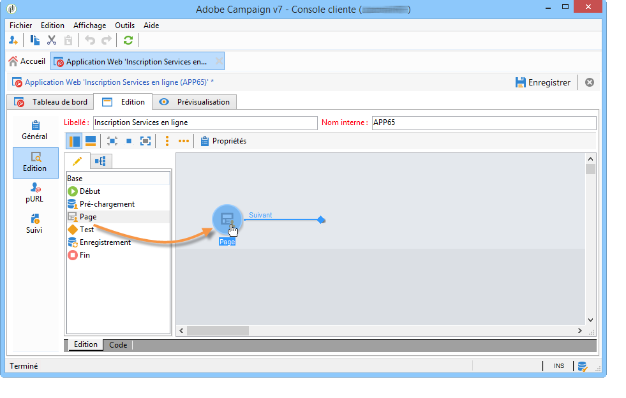The width and height of the screenshot is (626, 398).
Task: Close the Application Web tab
Action: (219, 61)
